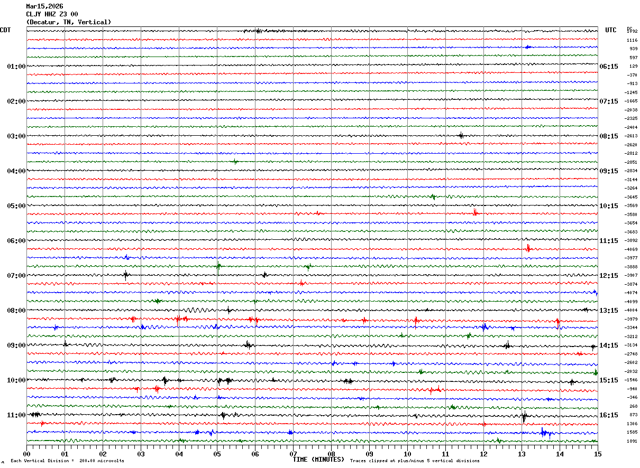
Task: Click the DC offset value '-2404'
Action: click(x=631, y=127)
